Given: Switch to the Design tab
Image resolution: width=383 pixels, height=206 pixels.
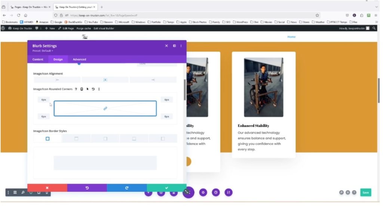Looking at the screenshot, I should [58, 59].
